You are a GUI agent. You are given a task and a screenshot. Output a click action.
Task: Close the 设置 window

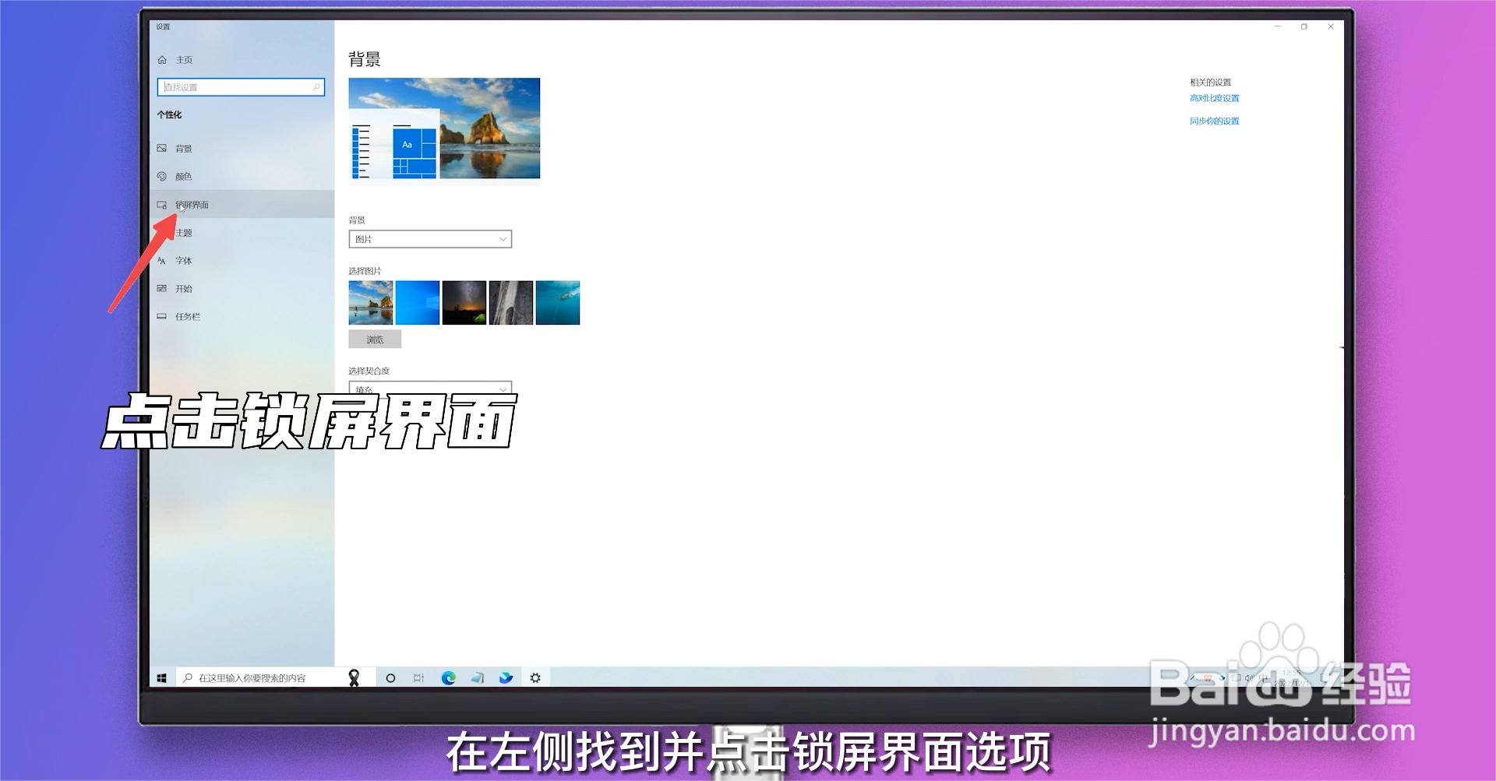click(x=1331, y=26)
